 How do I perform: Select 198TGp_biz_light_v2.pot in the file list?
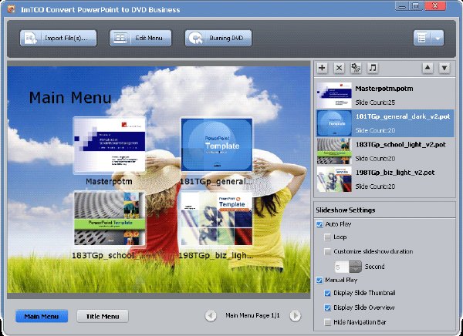tap(385, 179)
